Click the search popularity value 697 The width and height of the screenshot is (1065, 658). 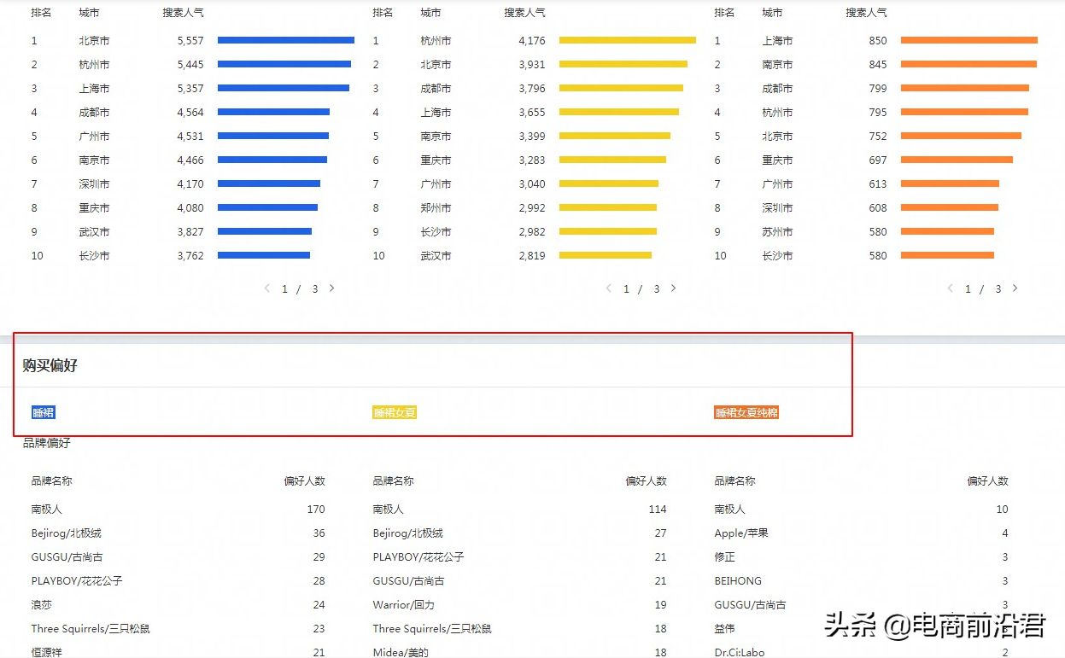[878, 160]
